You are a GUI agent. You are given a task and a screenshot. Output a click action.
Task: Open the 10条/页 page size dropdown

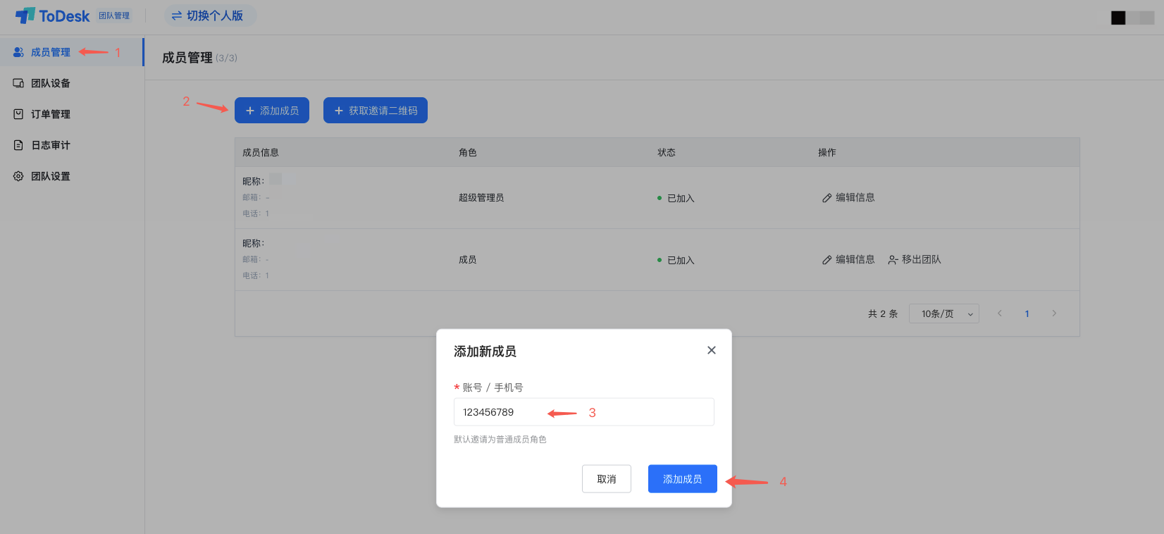click(943, 313)
